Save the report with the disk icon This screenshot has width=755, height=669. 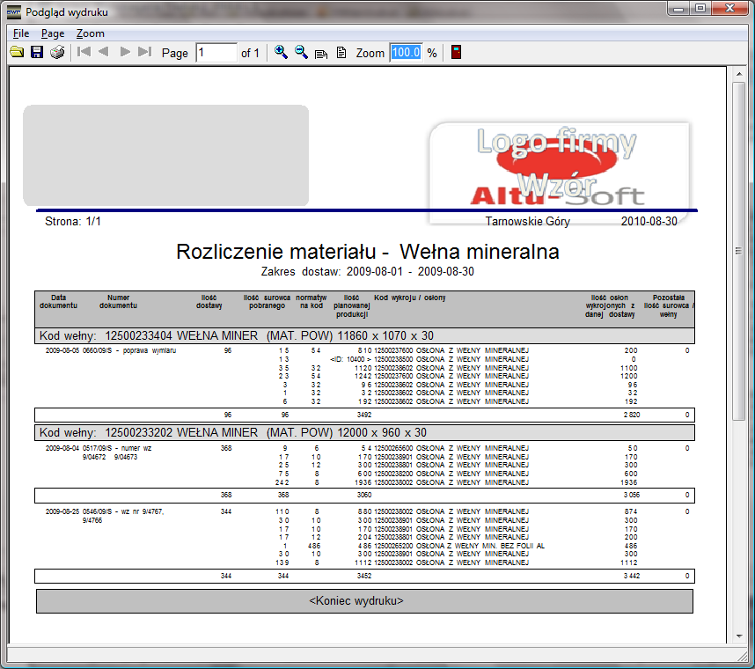(37, 53)
